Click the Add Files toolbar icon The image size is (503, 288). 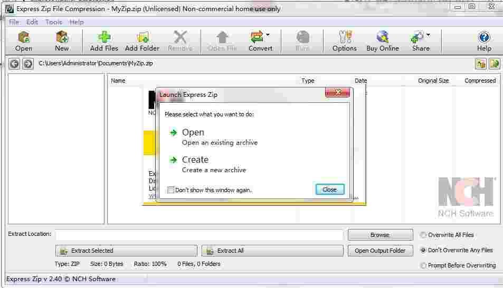pos(105,37)
